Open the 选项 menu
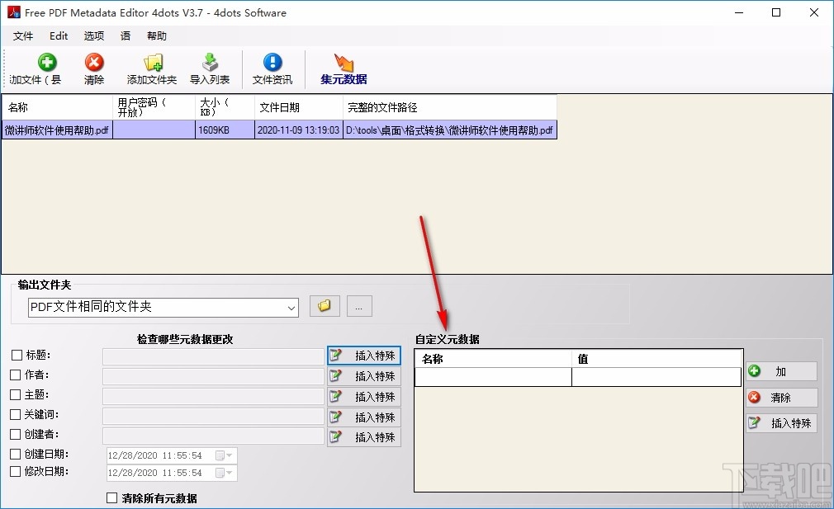This screenshot has width=834, height=509. (93, 35)
